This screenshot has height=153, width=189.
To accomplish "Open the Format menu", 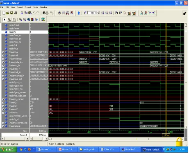I will [x=28, y=7].
